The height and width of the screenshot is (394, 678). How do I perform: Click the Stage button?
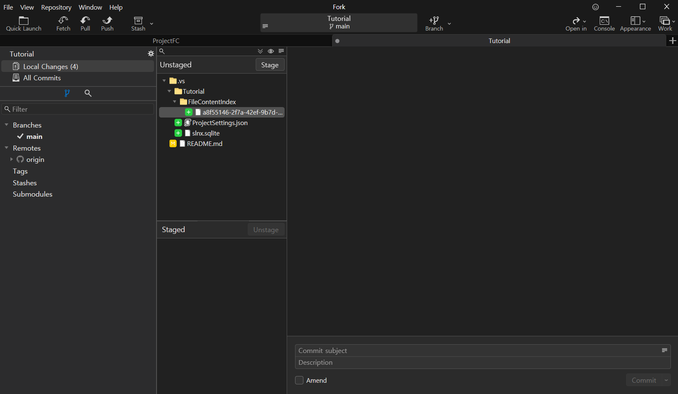[x=270, y=65]
